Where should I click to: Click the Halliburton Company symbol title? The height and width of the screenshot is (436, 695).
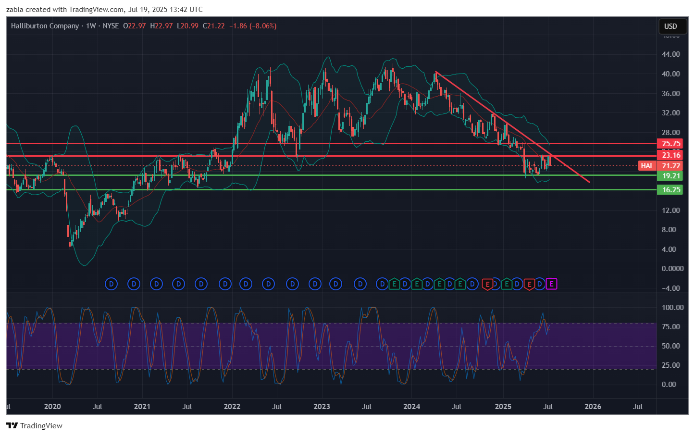[45, 26]
